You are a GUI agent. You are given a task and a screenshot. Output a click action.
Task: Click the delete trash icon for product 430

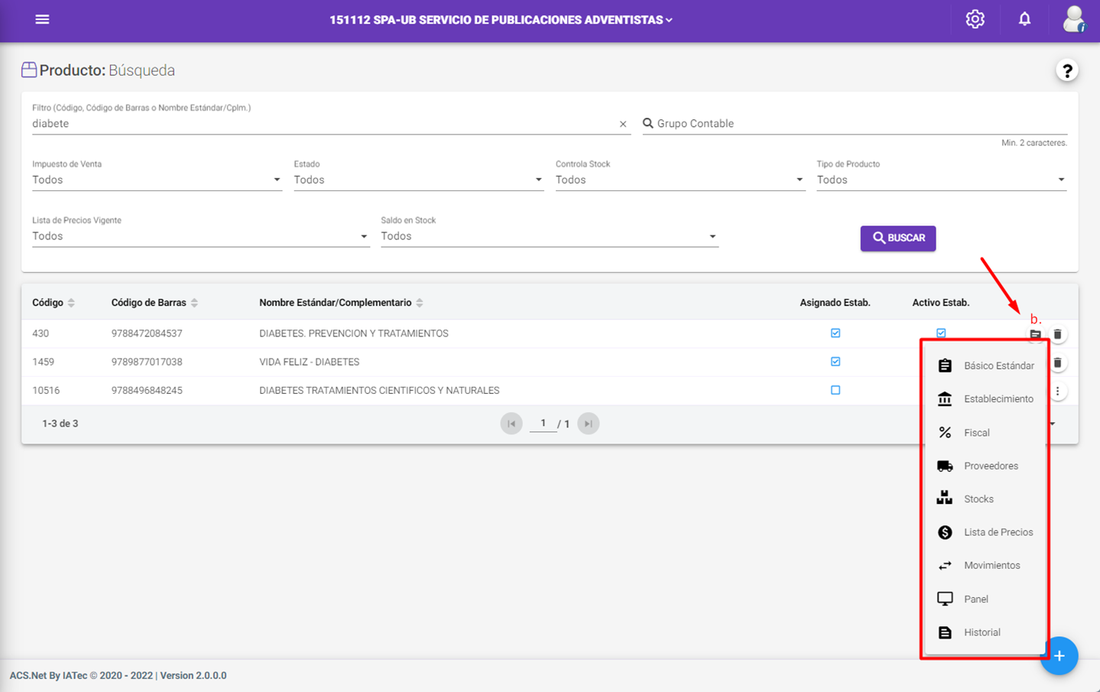tap(1057, 334)
